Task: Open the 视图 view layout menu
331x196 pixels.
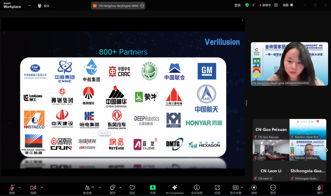Action: (288, 5)
